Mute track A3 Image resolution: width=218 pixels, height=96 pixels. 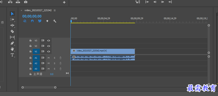tap(49, 69)
